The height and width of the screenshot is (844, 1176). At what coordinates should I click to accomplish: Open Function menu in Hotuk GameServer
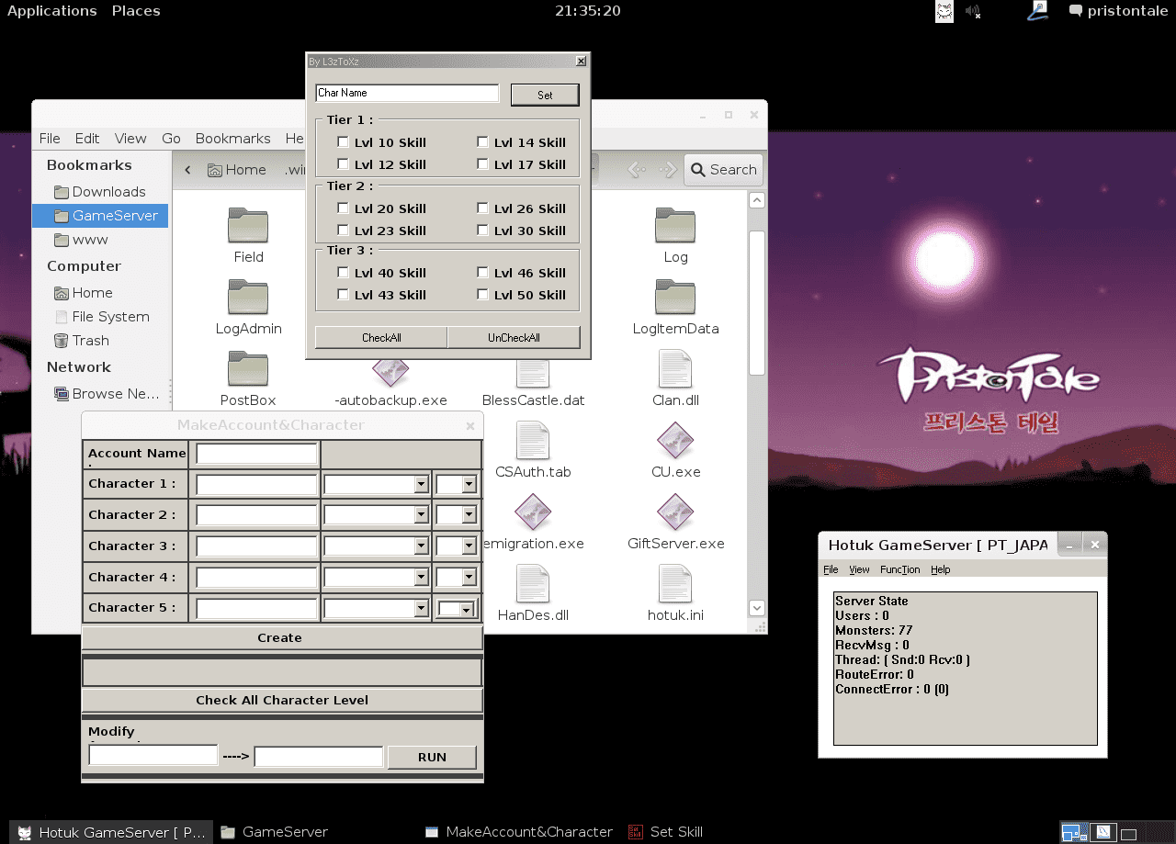(x=899, y=569)
